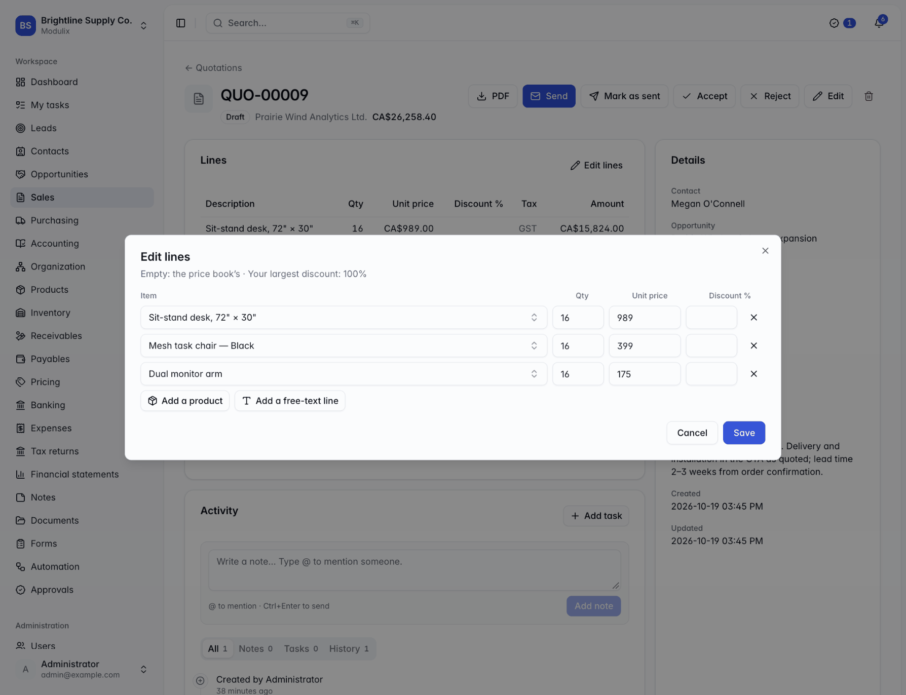Click the Write a note textbox
Screen dimensions: 906x695
[x=414, y=570]
